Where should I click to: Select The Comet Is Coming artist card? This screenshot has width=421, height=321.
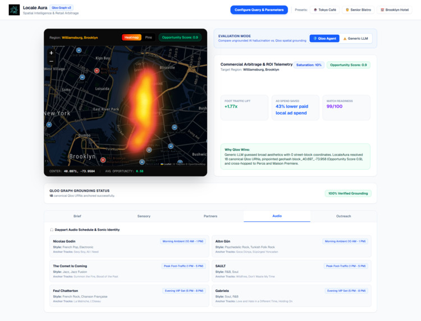click(x=129, y=271)
